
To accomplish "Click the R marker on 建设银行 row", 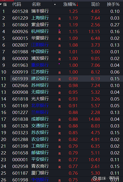I will tap(60, 79).
